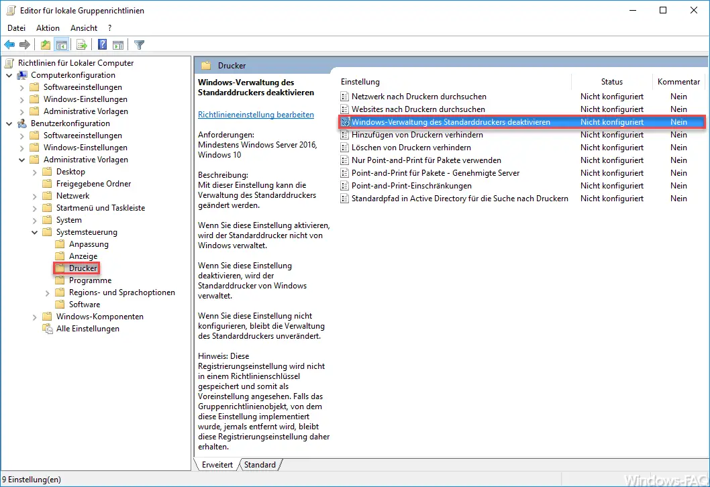
Task: Select Point-and-Print für Pakete - Genehmigte Server
Action: [x=435, y=173]
